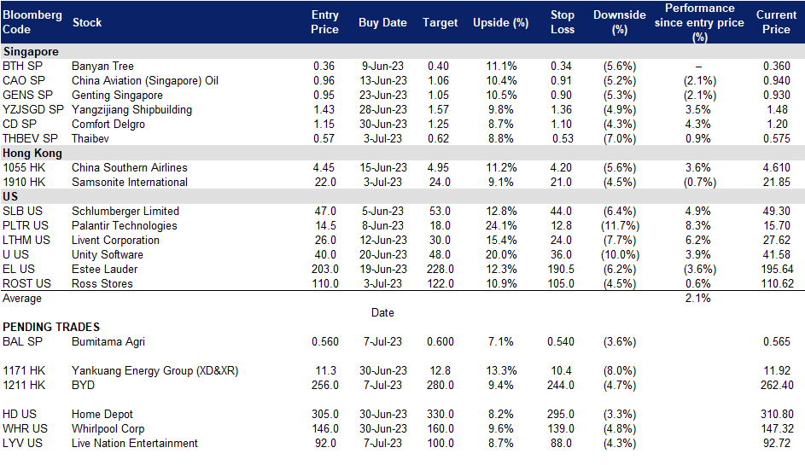
Task: Select the Unity Software stock name
Action: pyautogui.click(x=108, y=254)
